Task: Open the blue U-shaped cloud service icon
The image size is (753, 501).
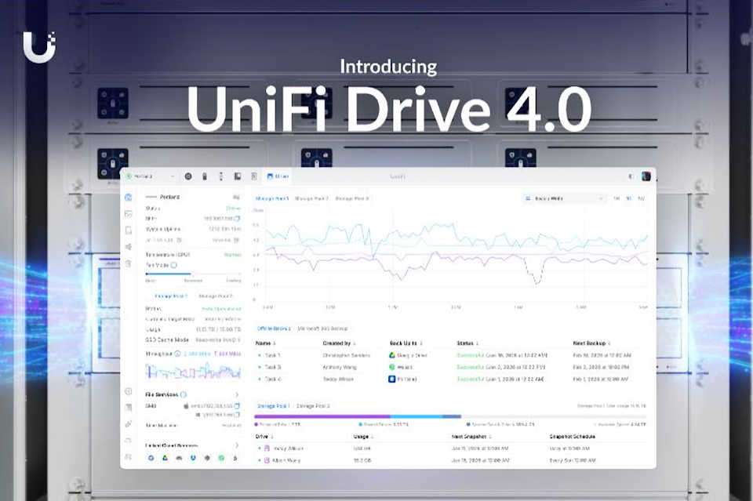Action: (x=193, y=459)
